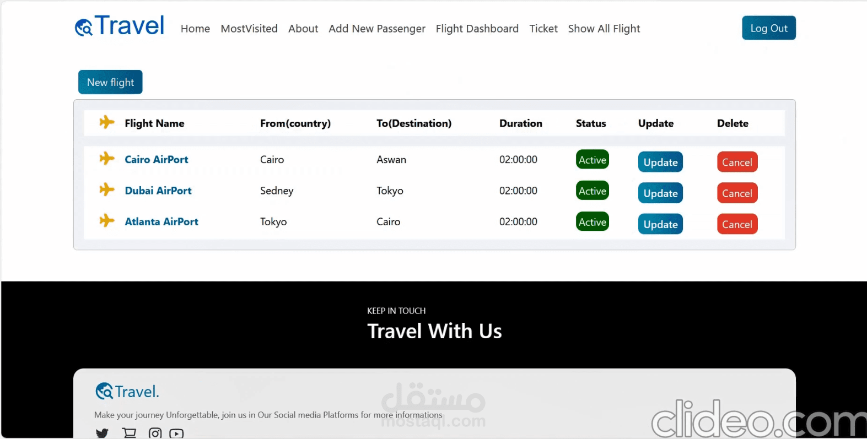867x439 pixels.
Task: Open the Instagram icon in footer
Action: [x=155, y=433]
